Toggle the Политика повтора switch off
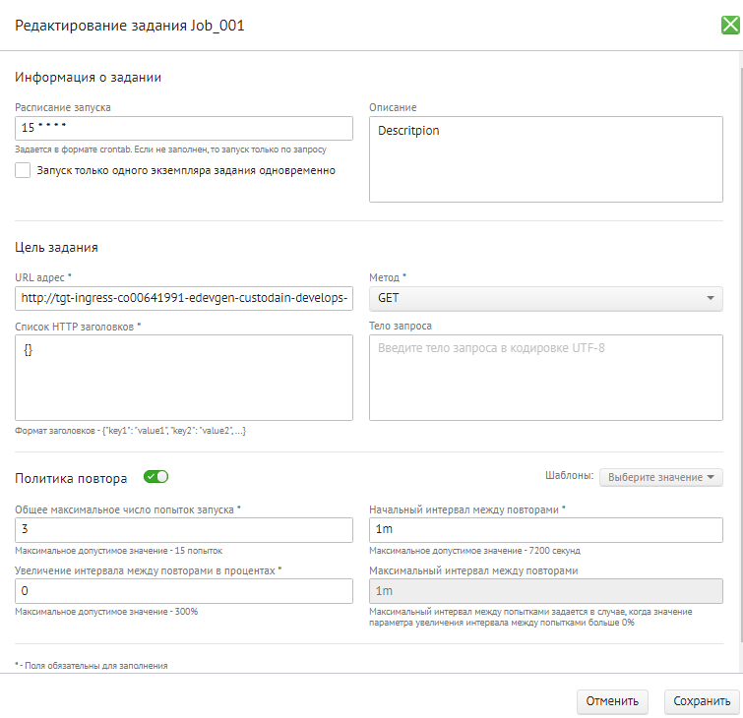 155,477
